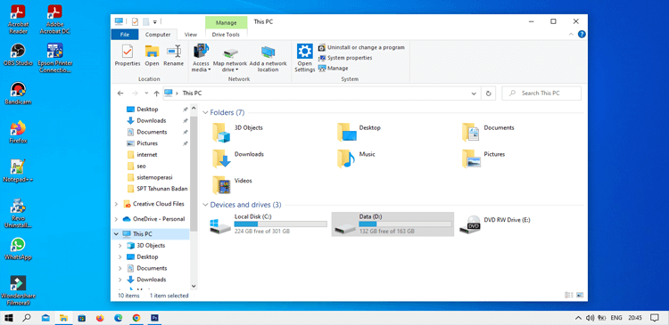
Task: Open SPT Tahunan Badan folder
Action: [x=157, y=189]
